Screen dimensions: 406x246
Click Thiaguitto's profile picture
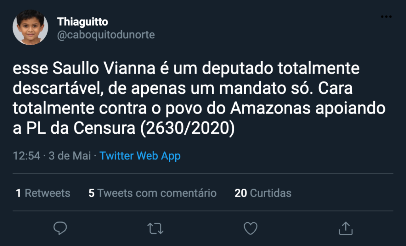[x=31, y=27]
